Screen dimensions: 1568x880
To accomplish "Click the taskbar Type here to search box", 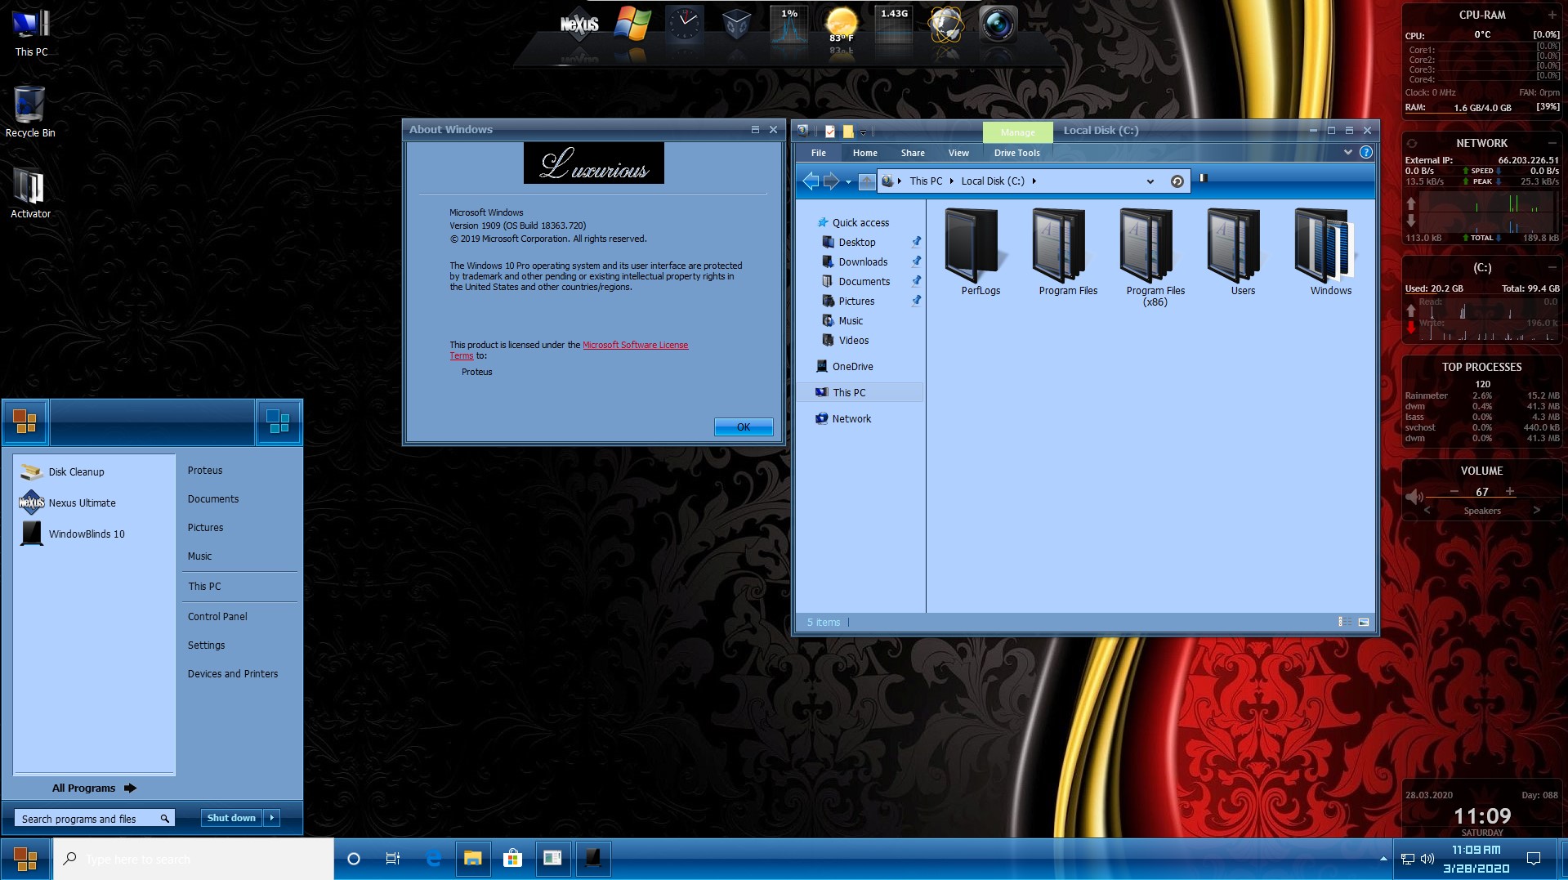I will point(194,859).
